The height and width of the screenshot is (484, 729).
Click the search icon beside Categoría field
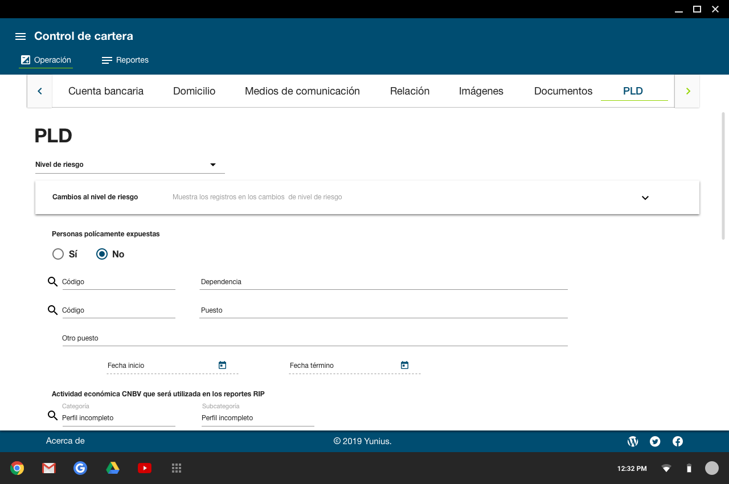(x=52, y=416)
